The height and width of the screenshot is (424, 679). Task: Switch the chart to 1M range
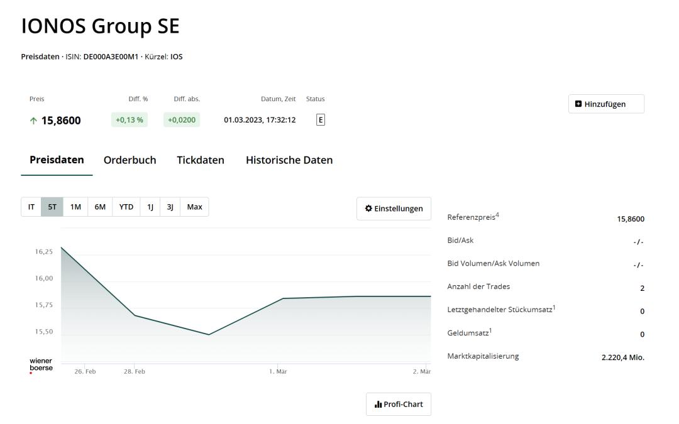point(75,207)
